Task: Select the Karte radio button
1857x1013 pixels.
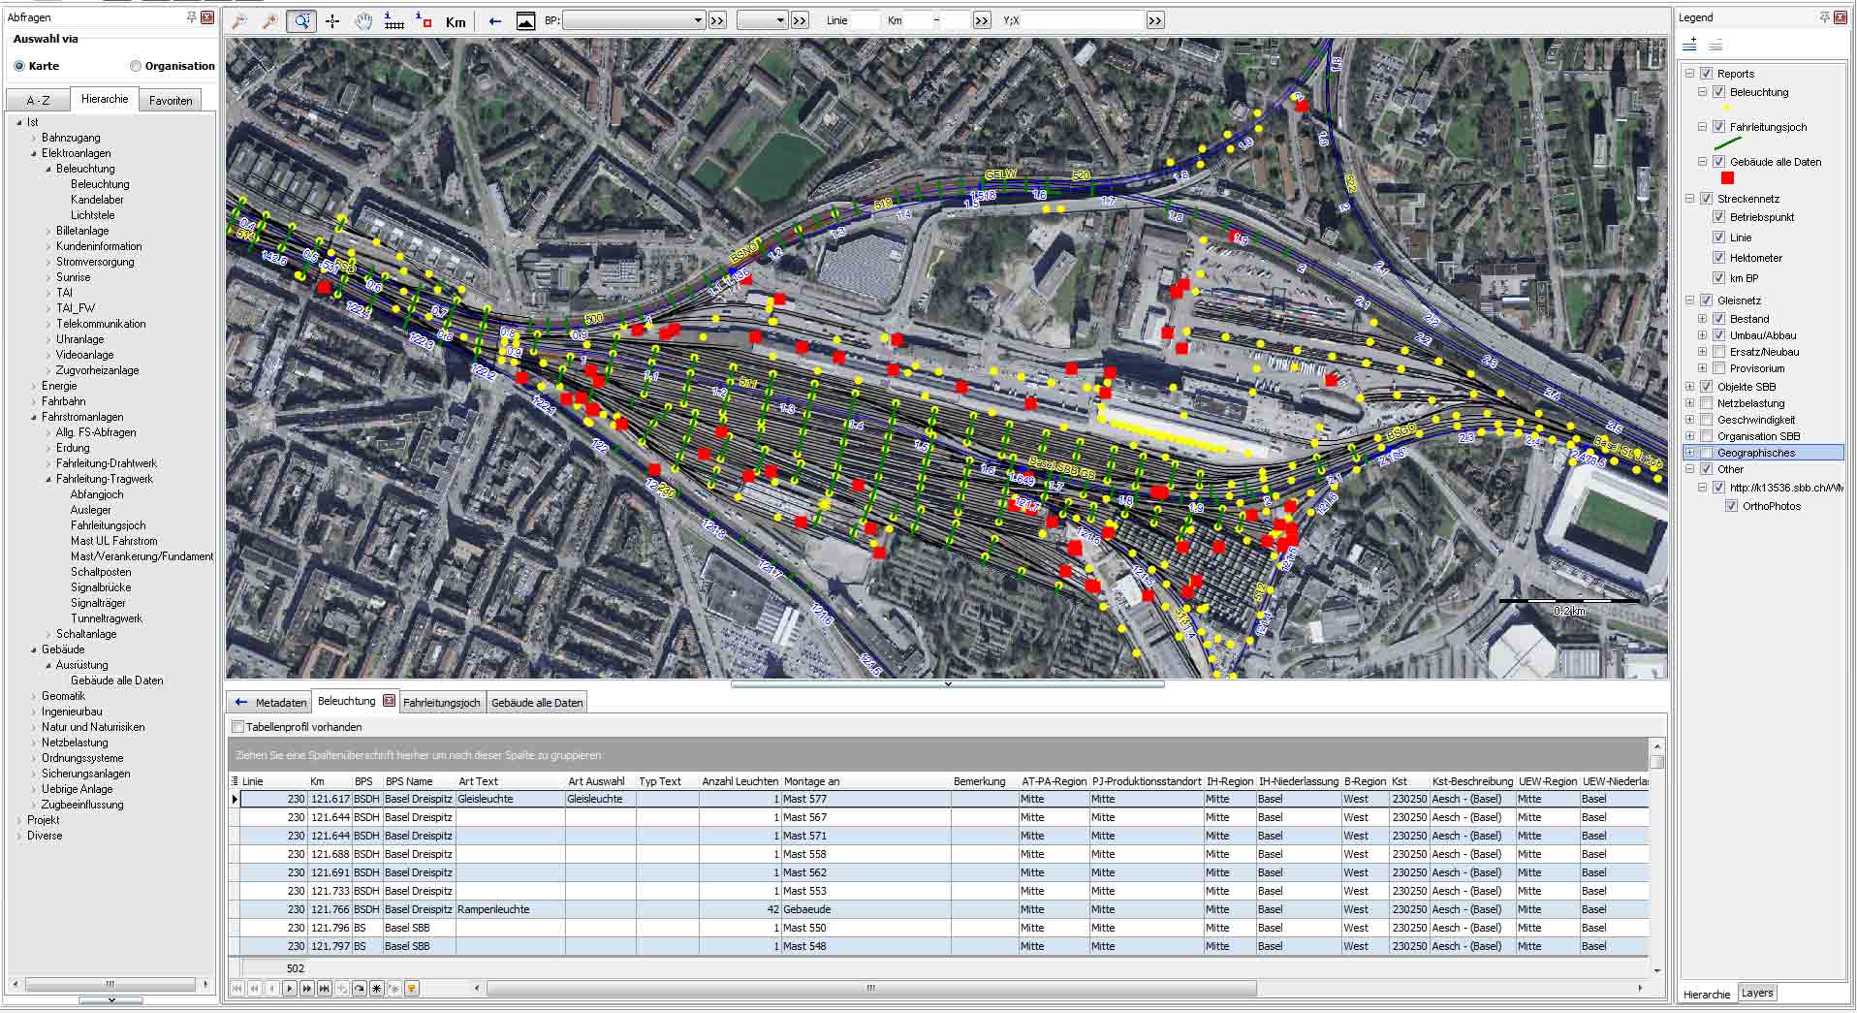Action: [19, 66]
